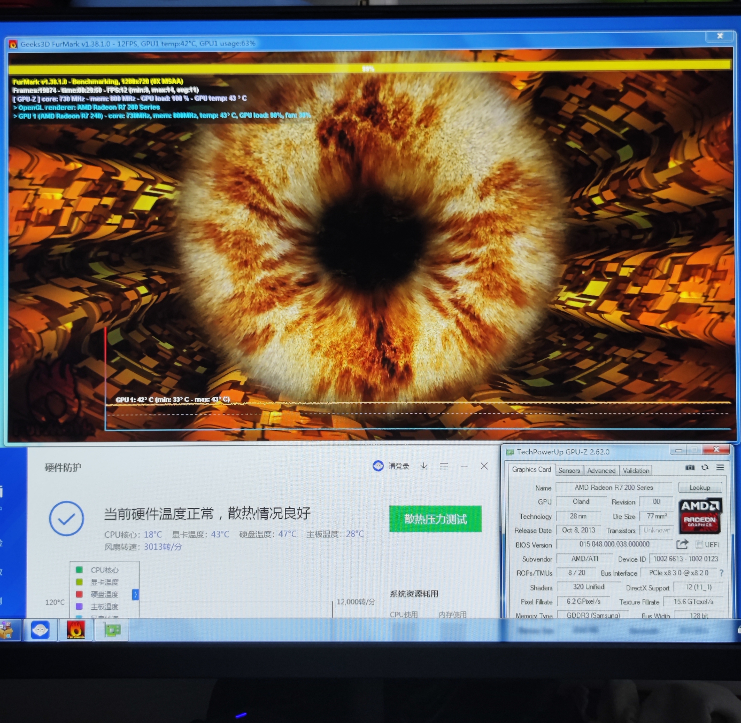Click the Release Date value Oct 8, 2013
Screen dimensions: 741x723
(x=579, y=530)
